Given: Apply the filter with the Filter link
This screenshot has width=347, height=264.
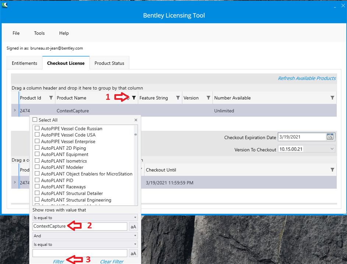Looking at the screenshot, I should click(59, 261).
